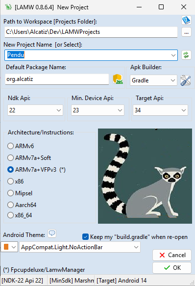Expand the AppCompat.Light.NoActionBar theme dropdown
195x286 pixels.
click(x=136, y=247)
